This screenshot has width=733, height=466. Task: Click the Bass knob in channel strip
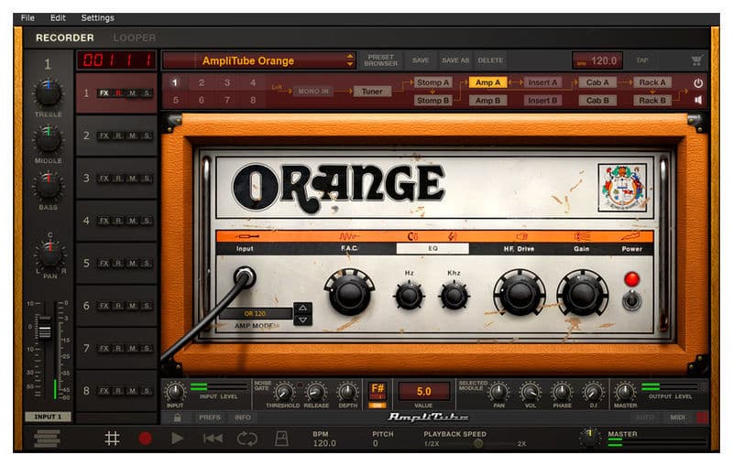(48, 186)
